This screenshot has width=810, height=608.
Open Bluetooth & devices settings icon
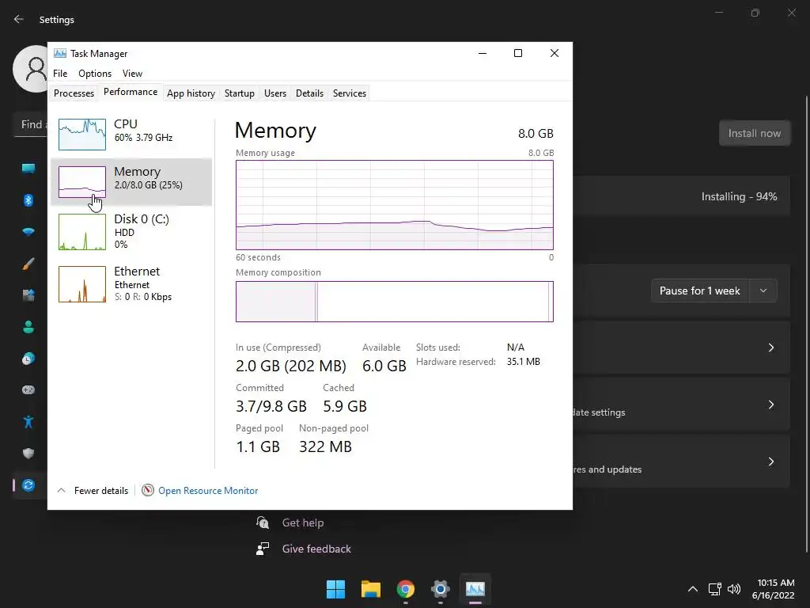(x=28, y=200)
